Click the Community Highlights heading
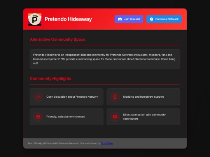Screen dimensions: 210x157 pos(51,78)
